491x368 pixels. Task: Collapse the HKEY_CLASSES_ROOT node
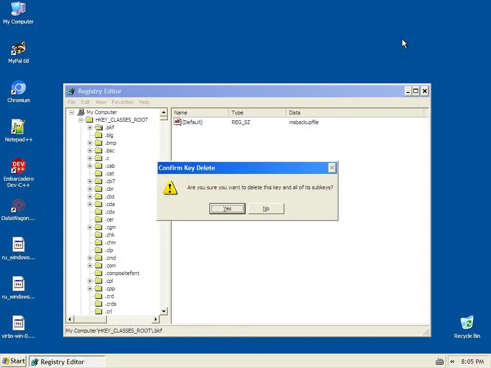click(81, 120)
